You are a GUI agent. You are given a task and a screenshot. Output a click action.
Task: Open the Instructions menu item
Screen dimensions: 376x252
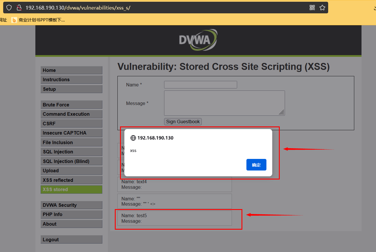[x=71, y=79]
